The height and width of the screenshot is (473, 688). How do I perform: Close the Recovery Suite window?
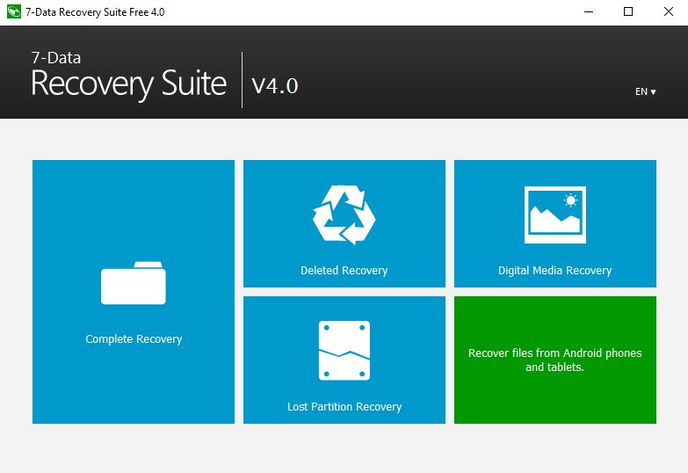669,11
